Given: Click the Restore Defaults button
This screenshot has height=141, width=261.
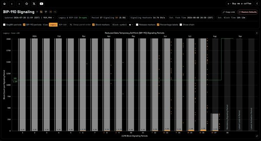Looking at the screenshot, I should [248, 12].
